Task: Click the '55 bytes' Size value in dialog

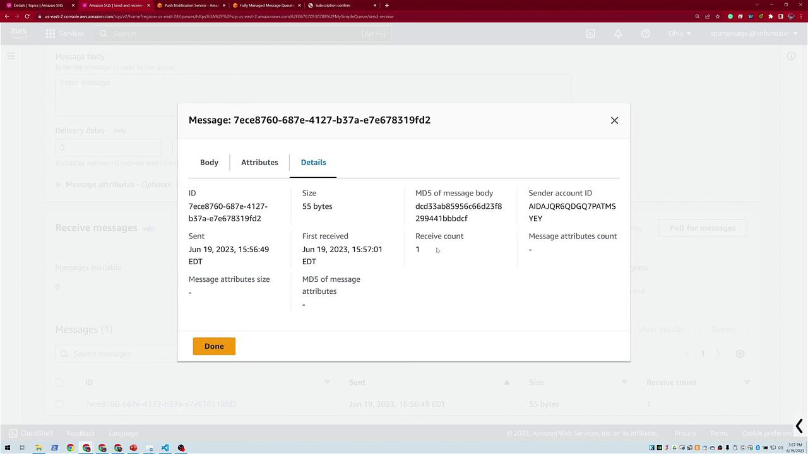Action: point(317,206)
